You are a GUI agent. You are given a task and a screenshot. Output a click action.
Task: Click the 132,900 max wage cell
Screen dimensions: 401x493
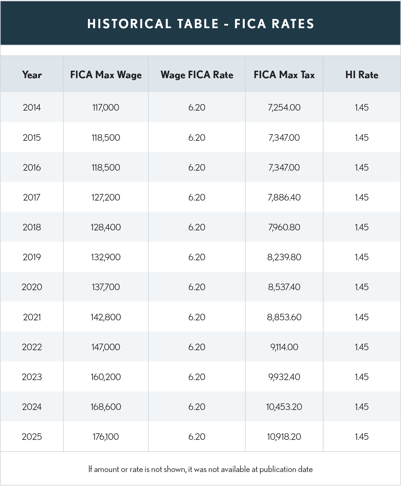pyautogui.click(x=106, y=257)
